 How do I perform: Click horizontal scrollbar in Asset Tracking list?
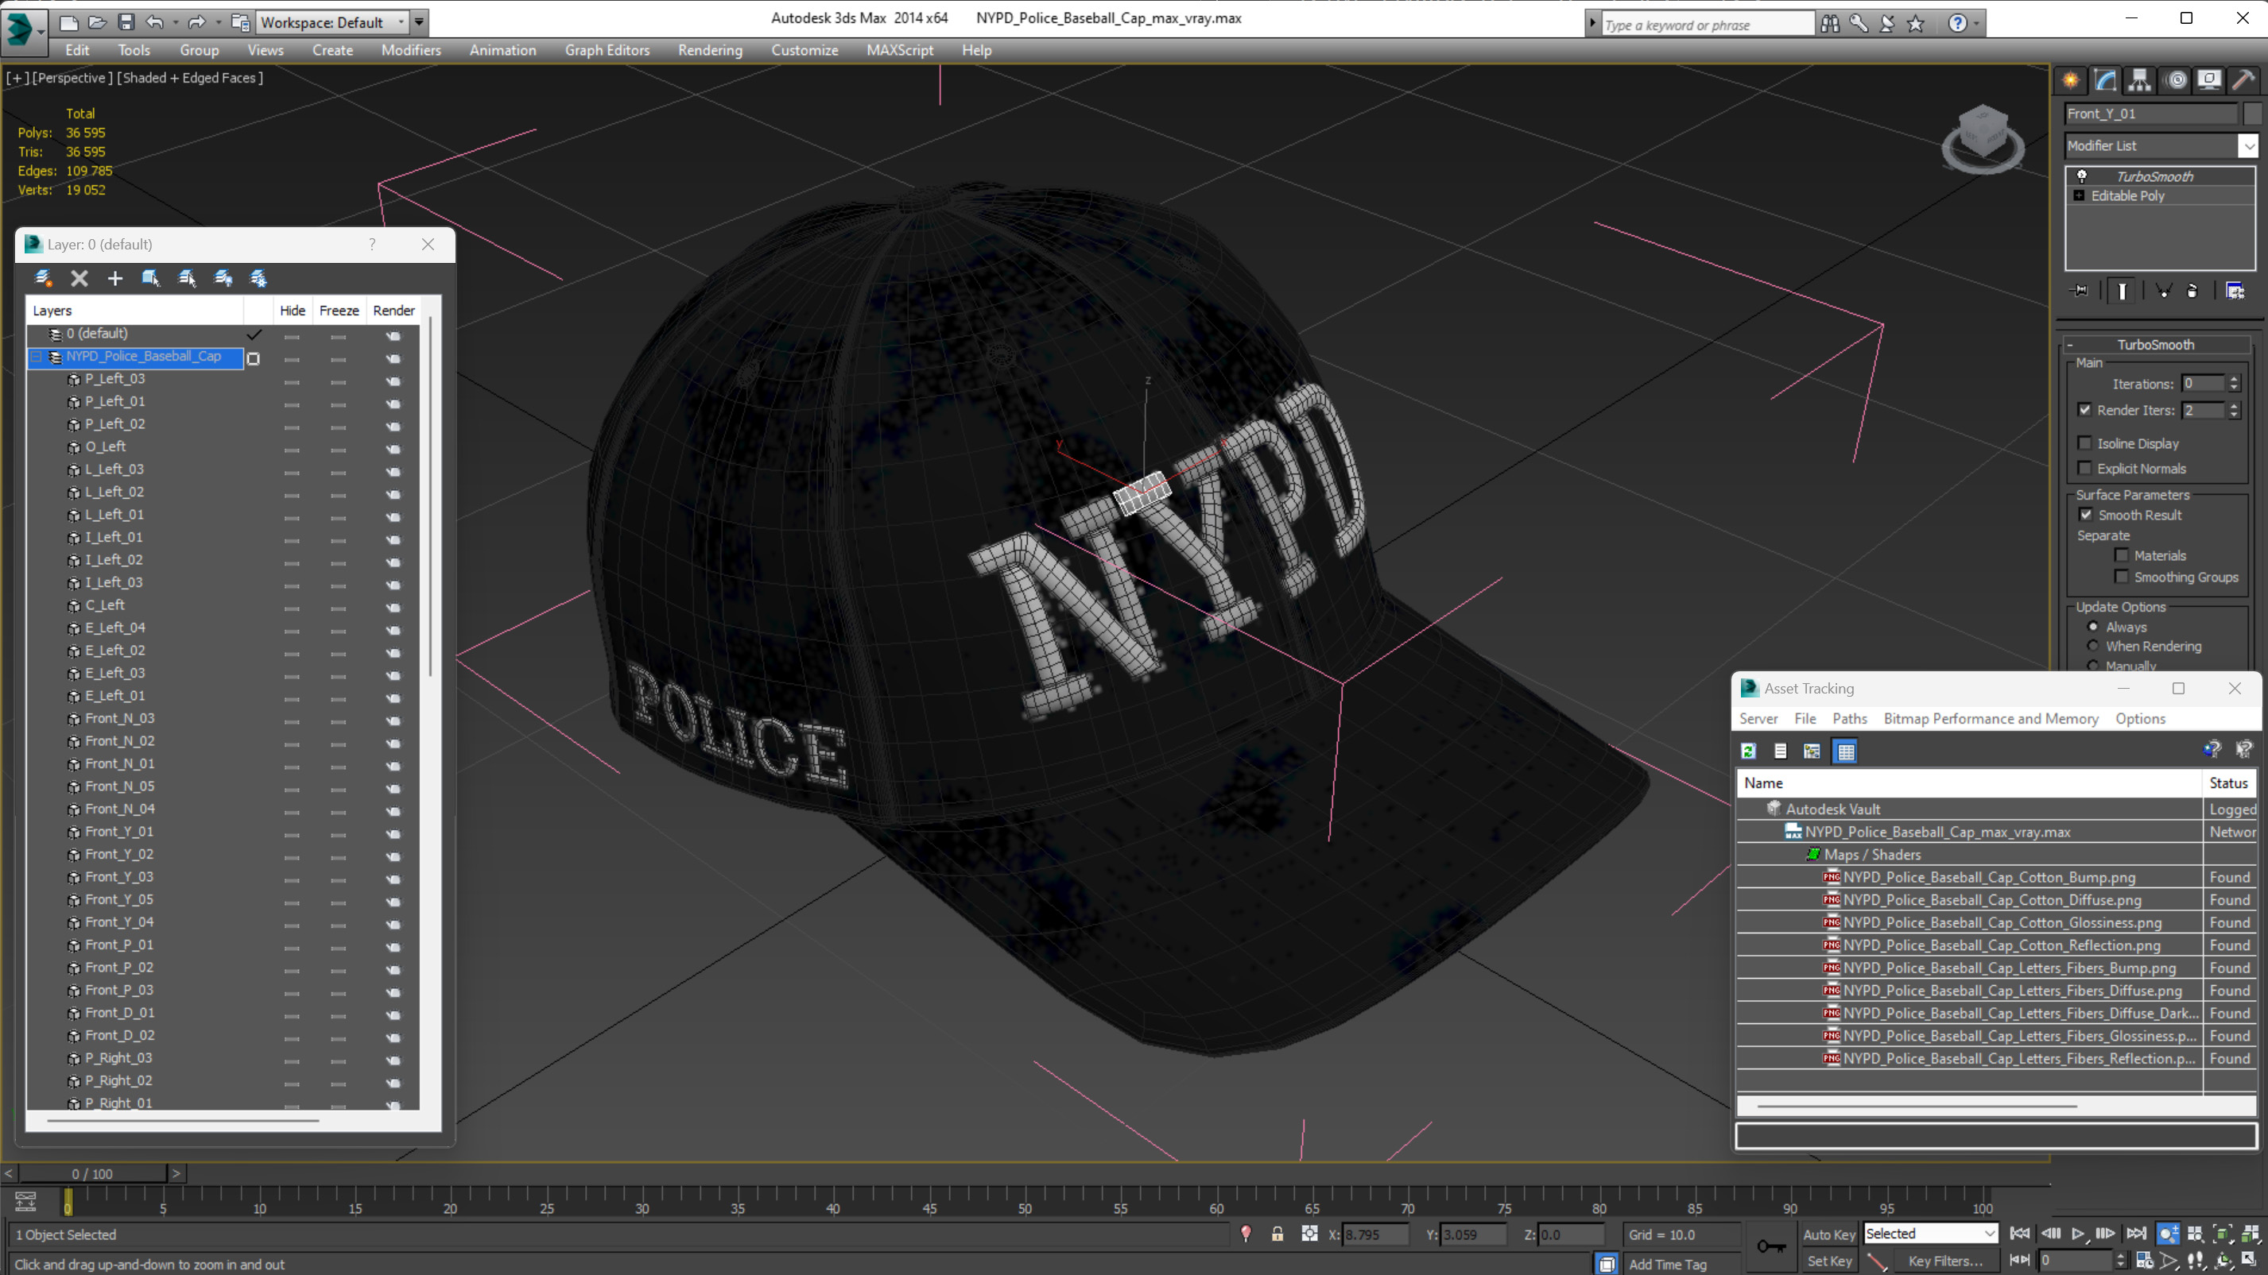click(x=1917, y=1106)
